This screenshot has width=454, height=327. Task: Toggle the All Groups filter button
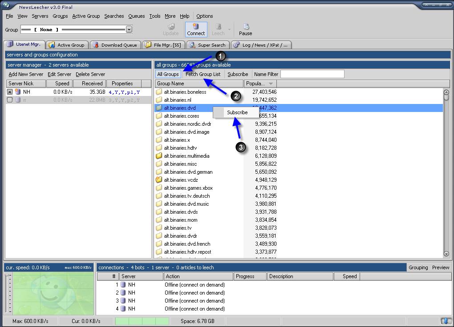coord(168,74)
